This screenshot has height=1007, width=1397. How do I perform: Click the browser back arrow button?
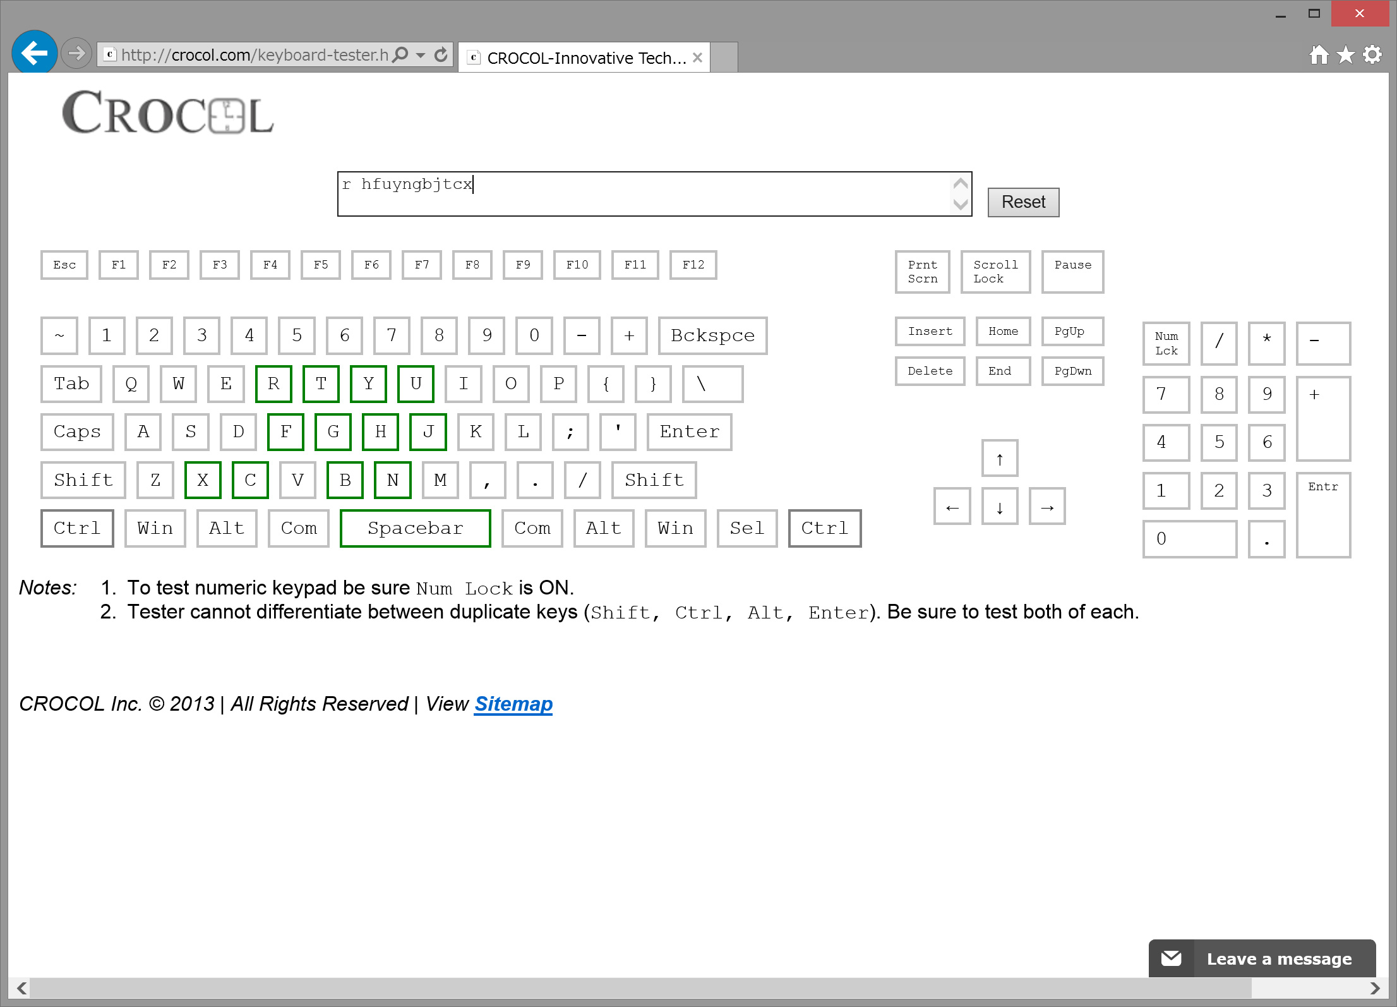click(x=34, y=53)
